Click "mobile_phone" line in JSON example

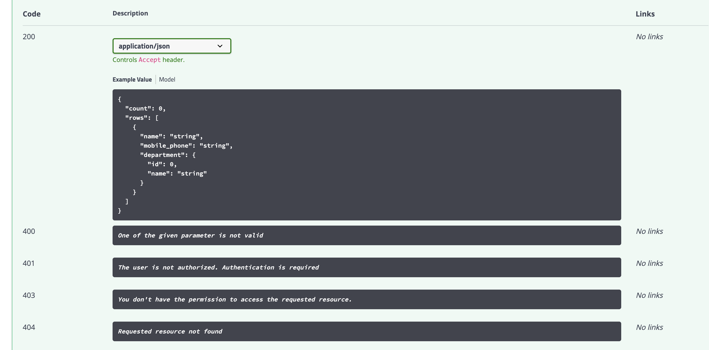[186, 146]
